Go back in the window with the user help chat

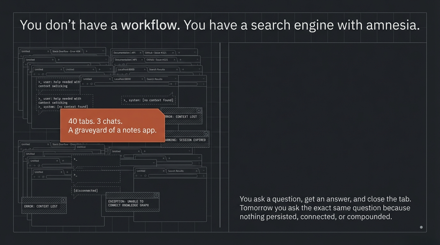35,74
